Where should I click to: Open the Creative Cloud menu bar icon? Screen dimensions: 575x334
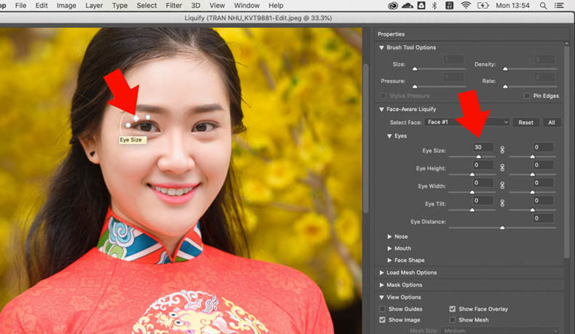coord(393,5)
